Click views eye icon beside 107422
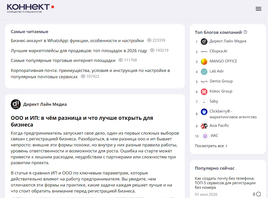 pyautogui.click(x=83, y=76)
